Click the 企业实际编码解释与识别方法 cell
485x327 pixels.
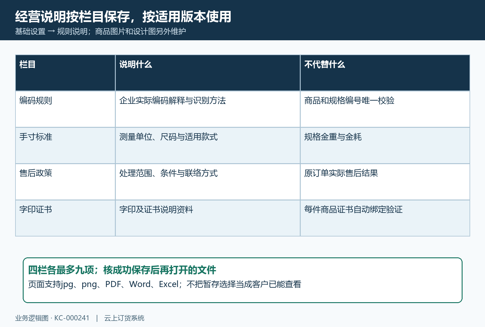pos(208,109)
